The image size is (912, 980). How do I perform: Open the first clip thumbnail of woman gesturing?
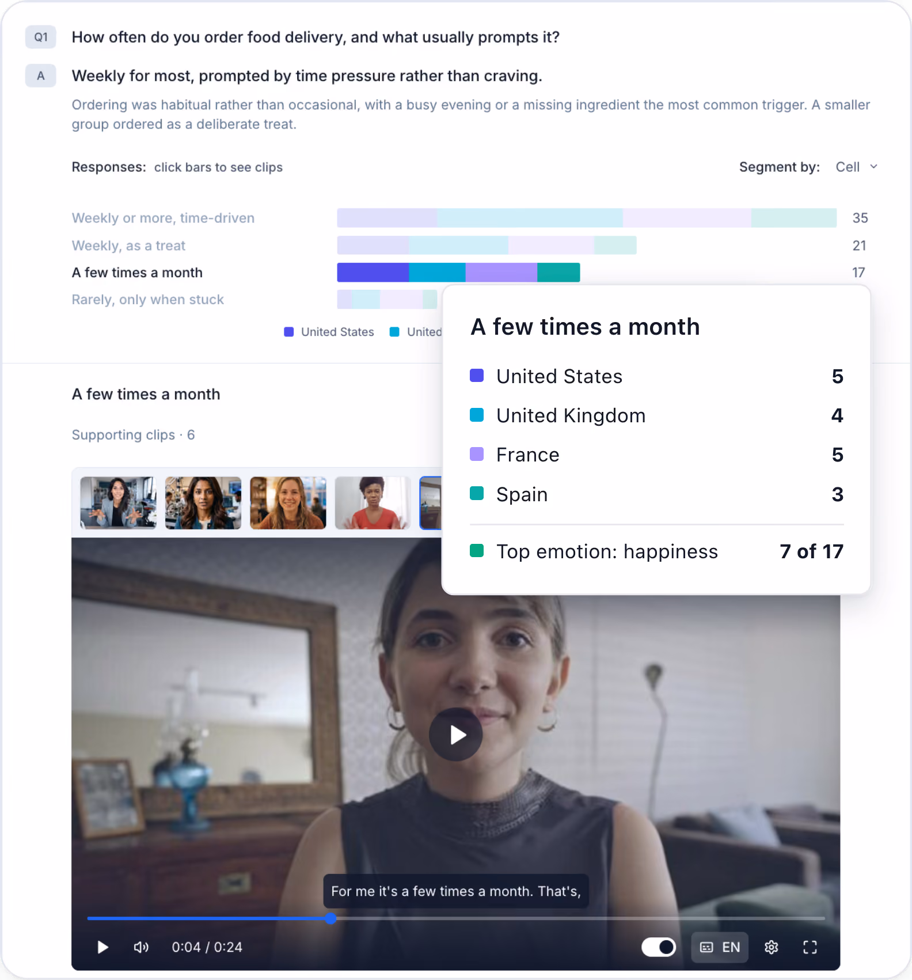tap(118, 503)
